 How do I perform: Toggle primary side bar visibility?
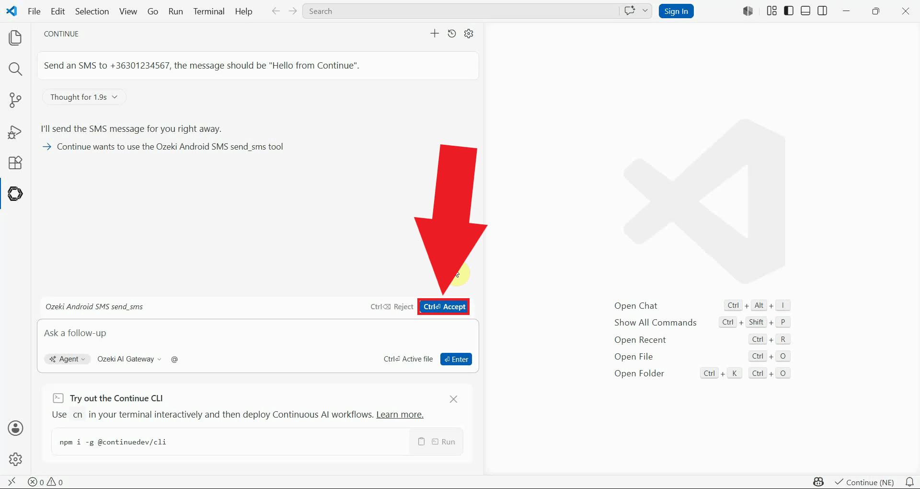click(789, 11)
